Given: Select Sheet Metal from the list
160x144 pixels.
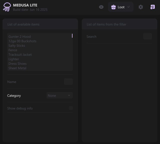Looking at the screenshot, I should (x=17, y=68).
